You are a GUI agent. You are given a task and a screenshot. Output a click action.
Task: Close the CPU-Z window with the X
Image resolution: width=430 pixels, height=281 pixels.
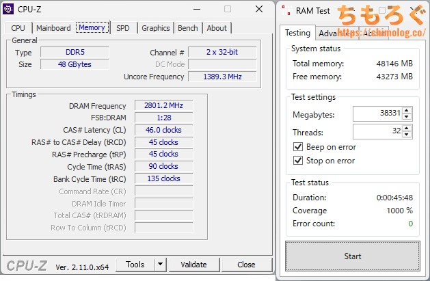tap(258, 10)
